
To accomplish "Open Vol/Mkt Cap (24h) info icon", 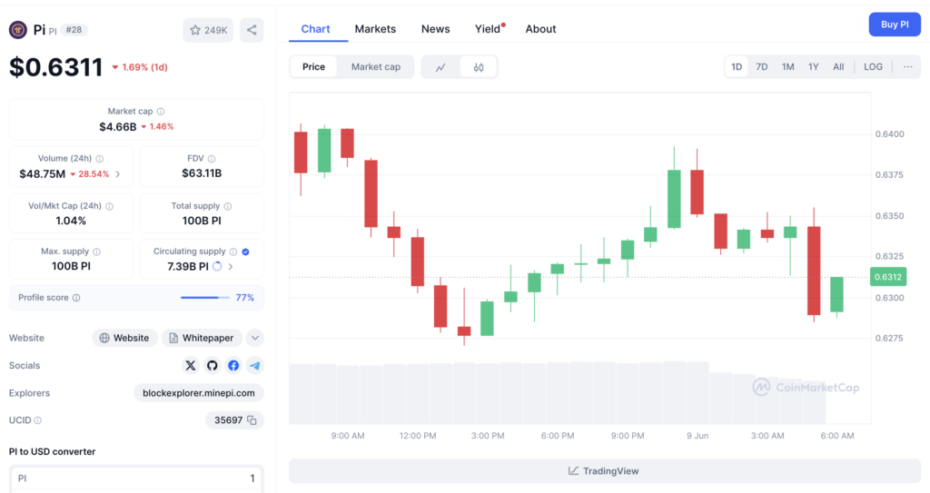I will [x=109, y=206].
